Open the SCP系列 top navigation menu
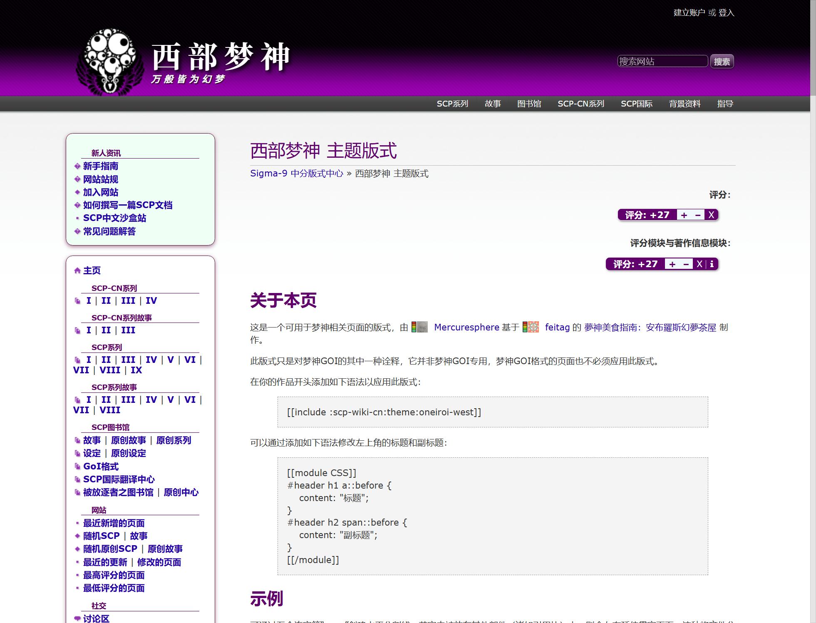The width and height of the screenshot is (816, 623). click(x=452, y=104)
